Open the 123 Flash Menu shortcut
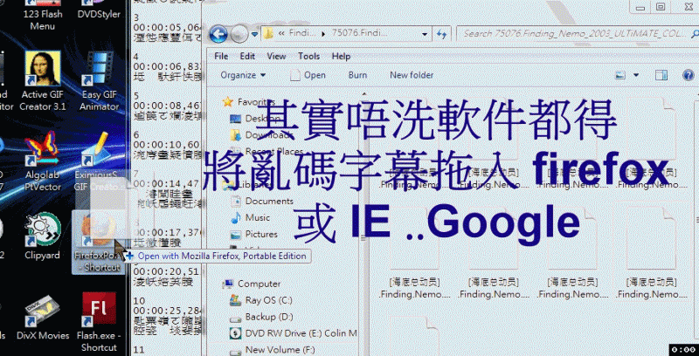 (x=43, y=19)
